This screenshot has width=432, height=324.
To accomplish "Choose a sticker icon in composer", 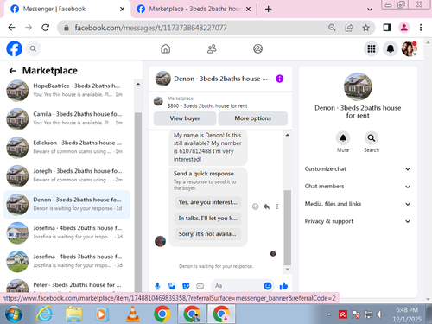I will 186,286.
